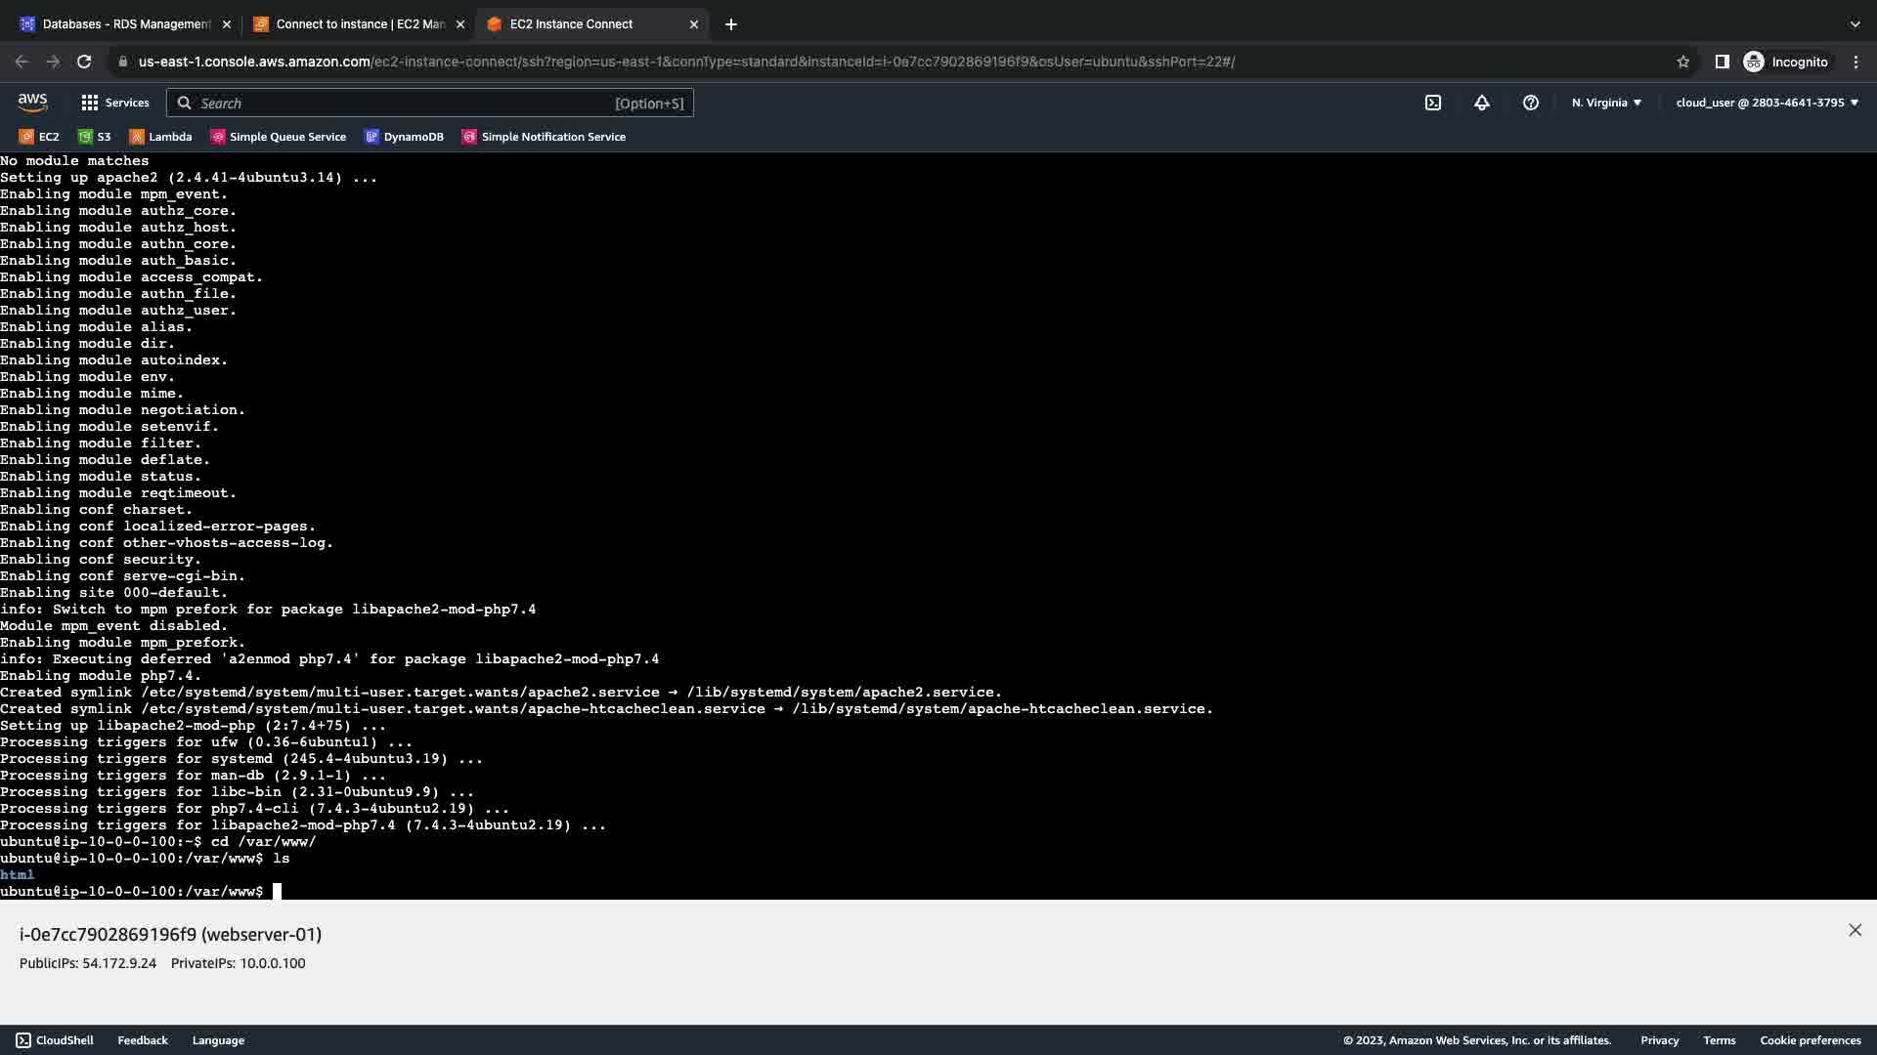Bookmark this page with the star icon
The image size is (1877, 1055).
click(1682, 62)
